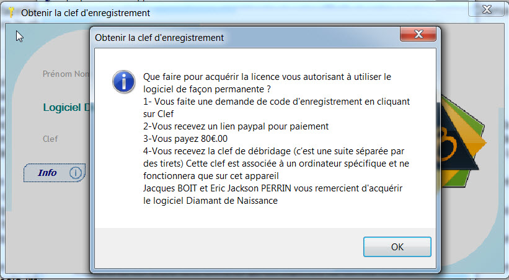Viewport: 509px width, 280px height.
Task: Click the Jacques BOIT and Eric Jackson PERRIN line
Action: point(273,188)
